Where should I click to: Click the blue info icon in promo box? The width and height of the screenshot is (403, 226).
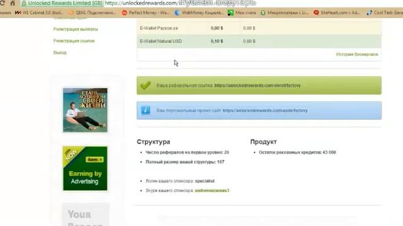pos(145,110)
